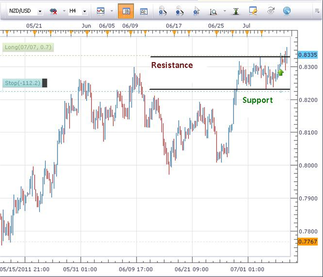Click the 0.8200 price axis label
The image size is (323, 277).
308,100
